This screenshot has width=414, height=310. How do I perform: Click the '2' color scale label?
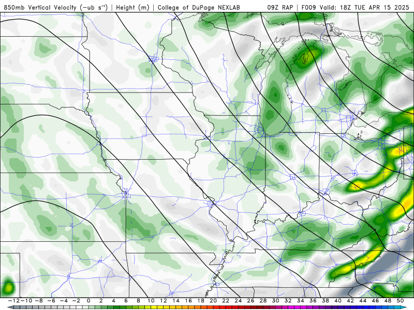pyautogui.click(x=101, y=301)
